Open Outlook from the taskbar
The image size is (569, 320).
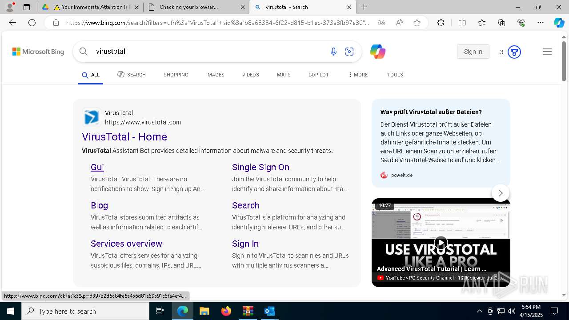point(269,311)
